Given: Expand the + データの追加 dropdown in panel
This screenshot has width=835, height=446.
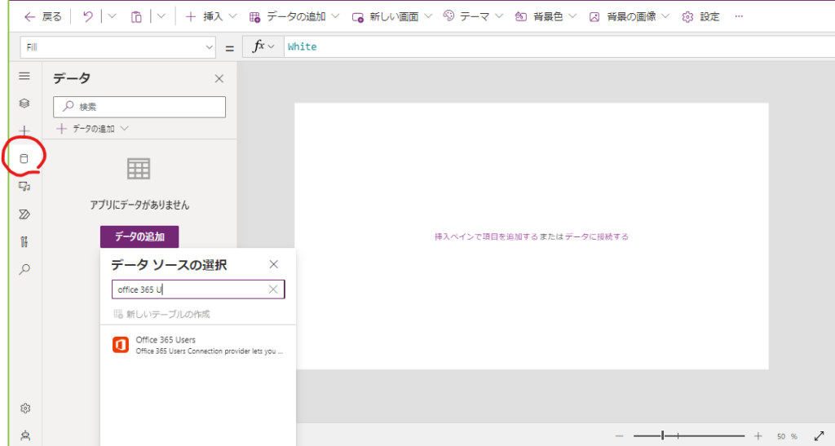Looking at the screenshot, I should pyautogui.click(x=93, y=129).
